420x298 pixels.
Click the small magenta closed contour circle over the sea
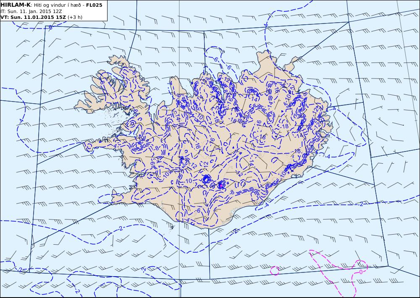275,270
